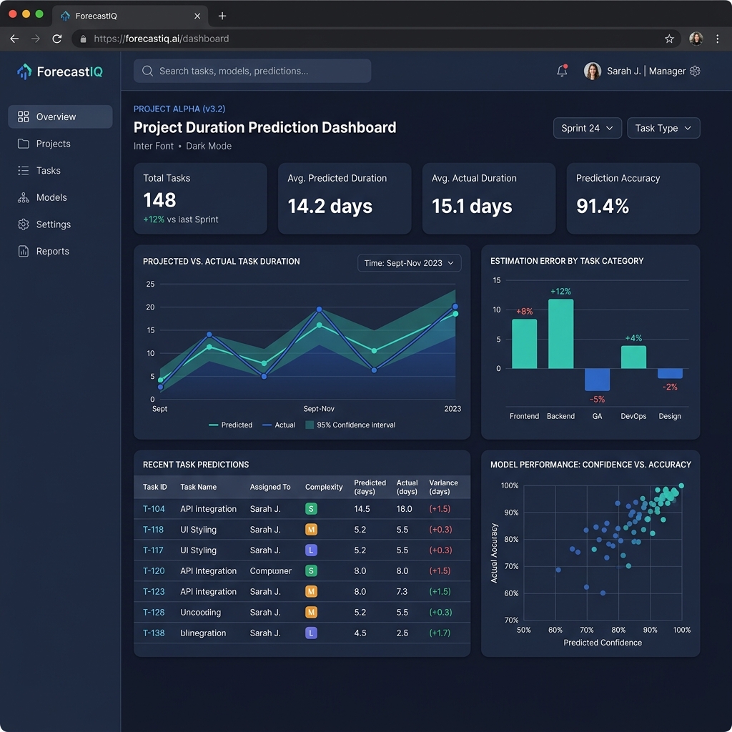The width and height of the screenshot is (732, 732).
Task: Bookmark page with the star icon
Action: [x=669, y=39]
